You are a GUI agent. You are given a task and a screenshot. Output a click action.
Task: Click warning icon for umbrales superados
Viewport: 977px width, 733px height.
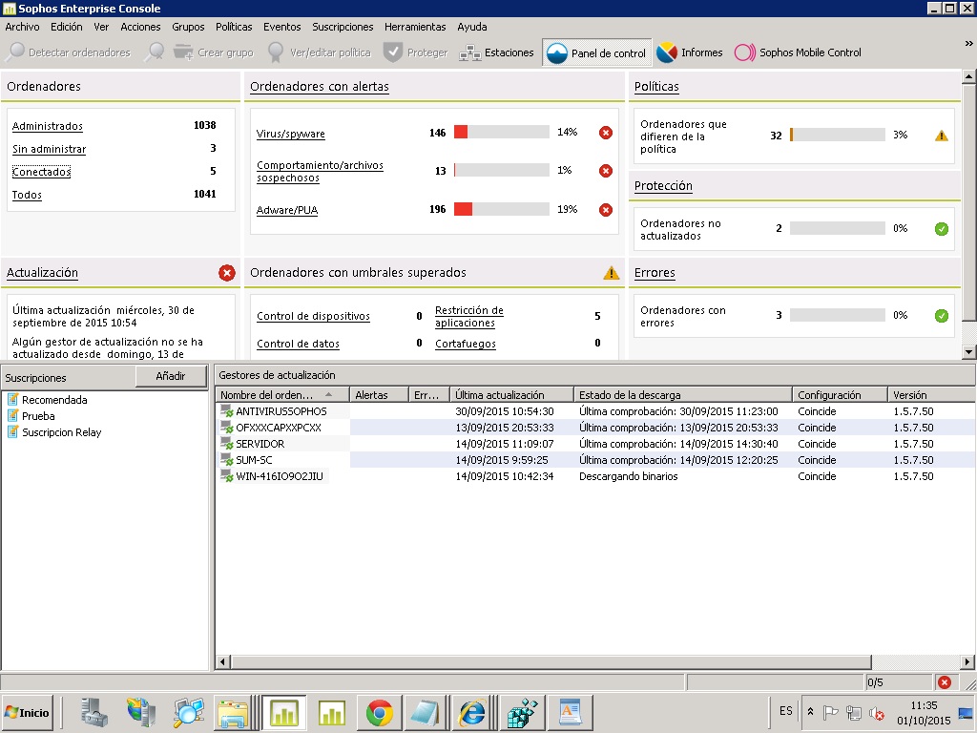pos(612,273)
